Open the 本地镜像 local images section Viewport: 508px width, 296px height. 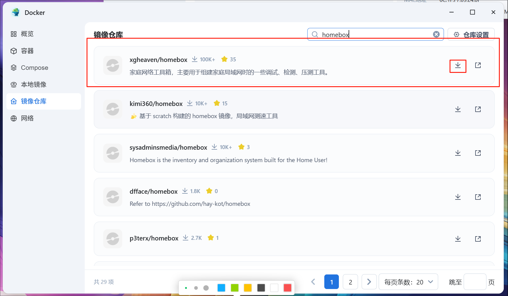coord(44,84)
